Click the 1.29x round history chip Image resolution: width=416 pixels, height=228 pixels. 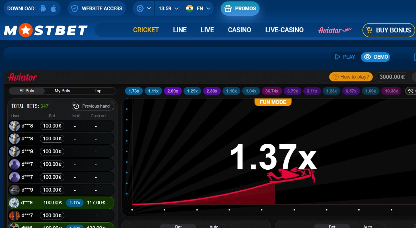point(192,91)
